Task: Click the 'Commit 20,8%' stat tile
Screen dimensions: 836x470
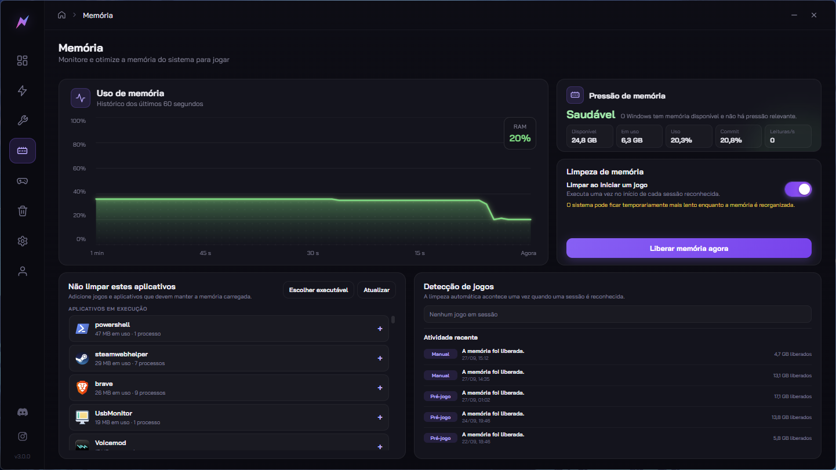Action: coord(738,136)
